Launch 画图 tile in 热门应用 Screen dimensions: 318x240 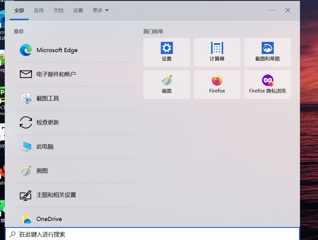167,84
